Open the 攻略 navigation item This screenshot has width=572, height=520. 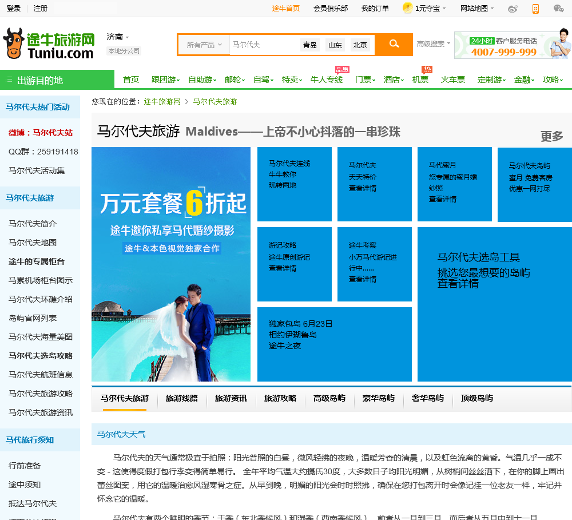click(553, 80)
